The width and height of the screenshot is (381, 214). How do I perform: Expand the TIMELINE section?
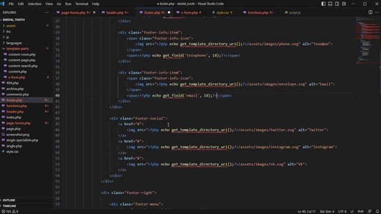tap(26, 206)
